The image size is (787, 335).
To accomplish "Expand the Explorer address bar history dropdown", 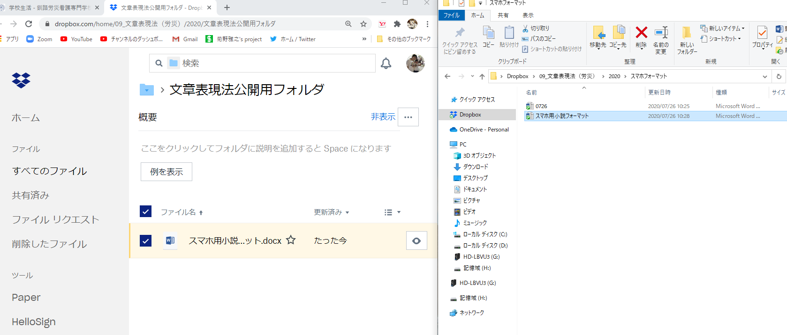I will pos(765,76).
